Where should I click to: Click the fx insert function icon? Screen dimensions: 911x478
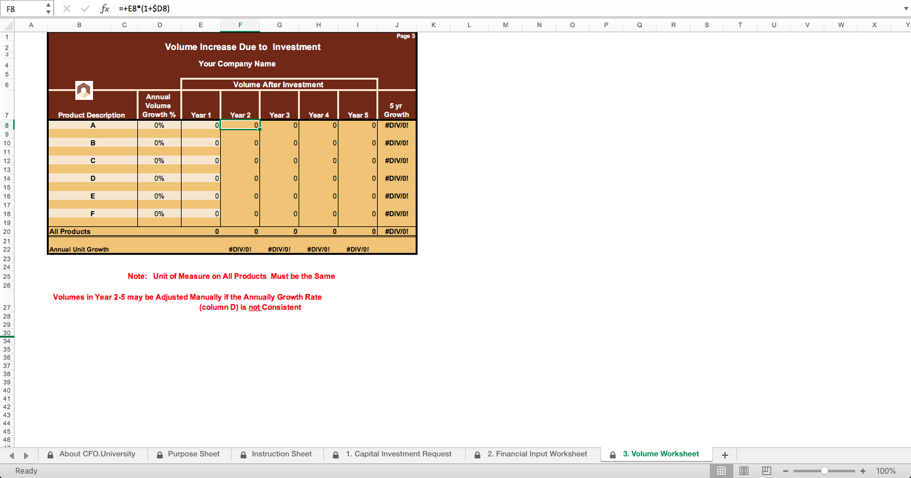[x=105, y=9]
